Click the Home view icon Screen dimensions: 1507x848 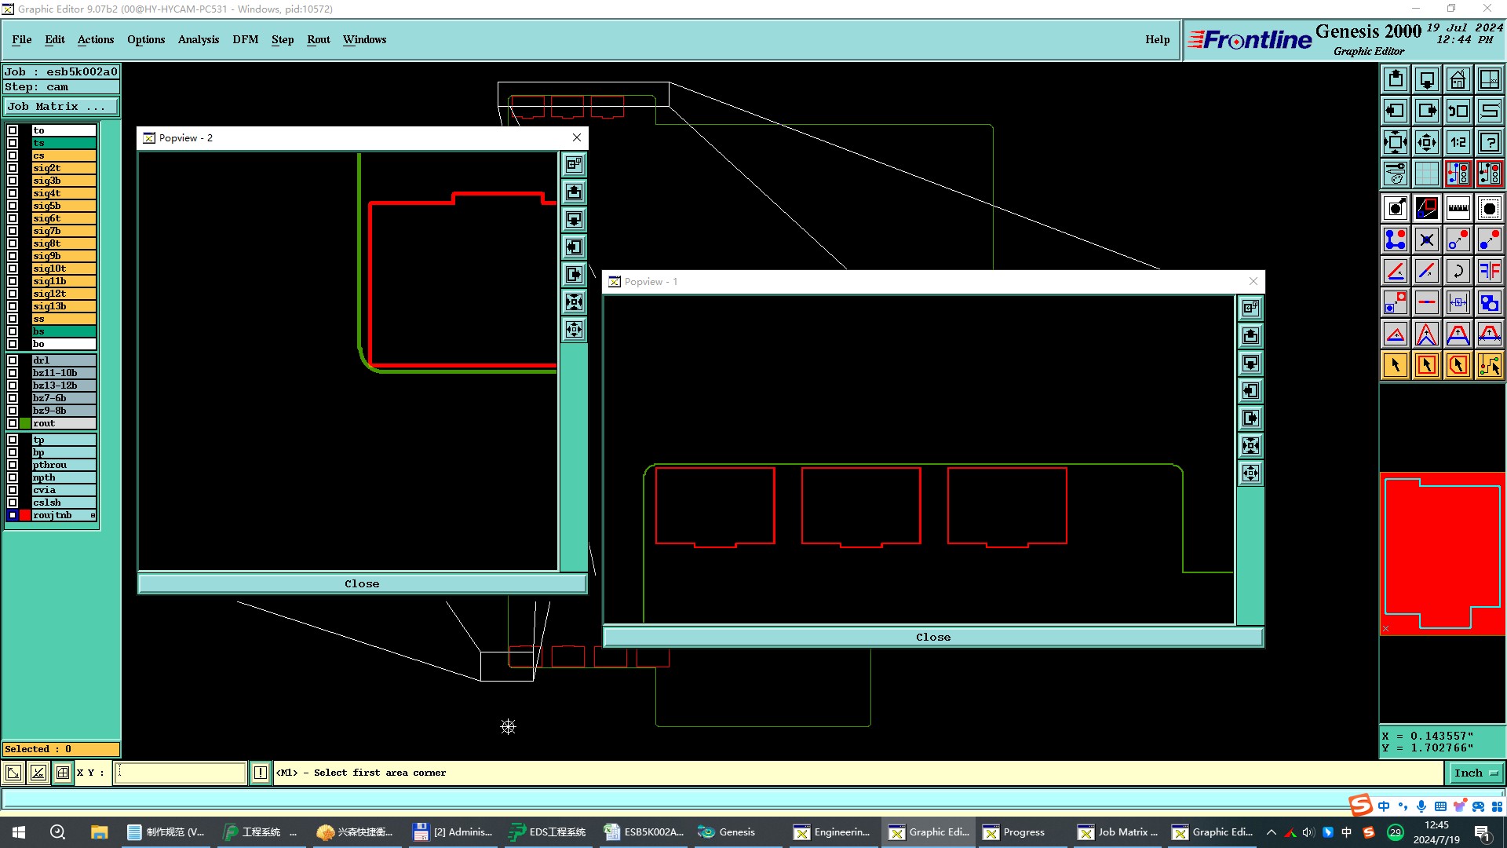tap(1458, 79)
